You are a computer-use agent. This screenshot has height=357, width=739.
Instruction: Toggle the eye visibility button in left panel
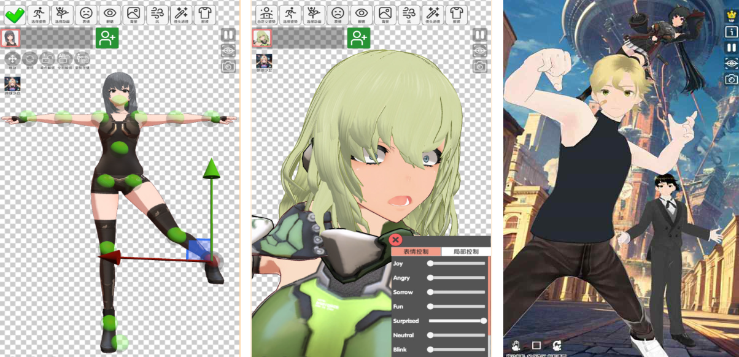point(228,50)
